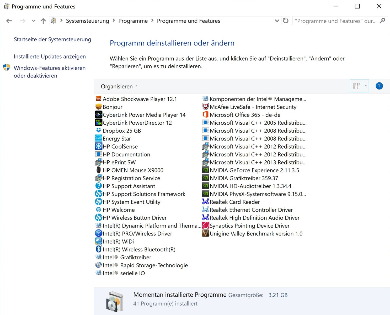The height and width of the screenshot is (315, 390).
Task: Click the installed programs disc thumbnail
Action: pyautogui.click(x=115, y=301)
